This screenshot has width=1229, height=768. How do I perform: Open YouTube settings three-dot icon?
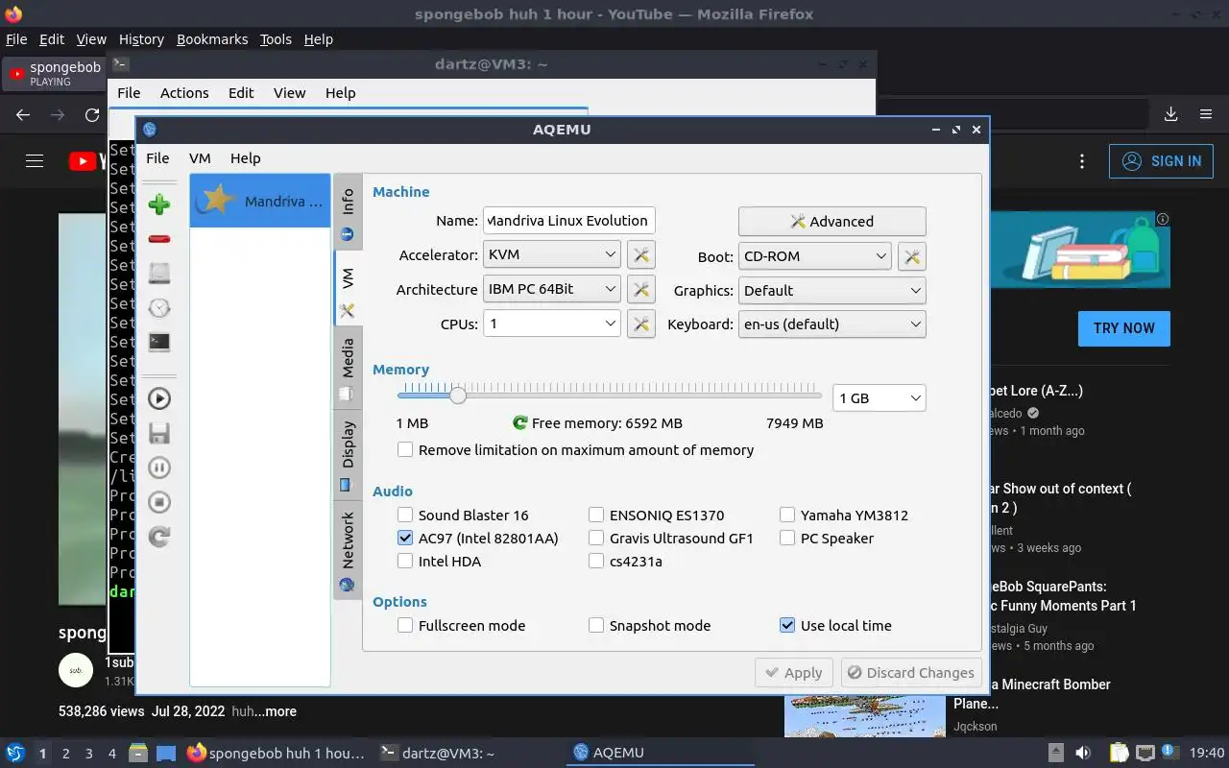point(1082,161)
